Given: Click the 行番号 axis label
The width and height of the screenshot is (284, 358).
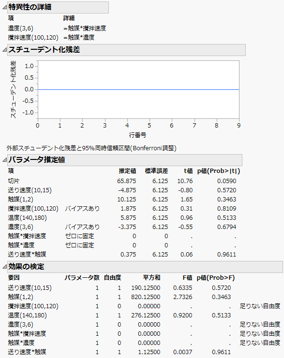Looking at the screenshot, I should [137, 135].
